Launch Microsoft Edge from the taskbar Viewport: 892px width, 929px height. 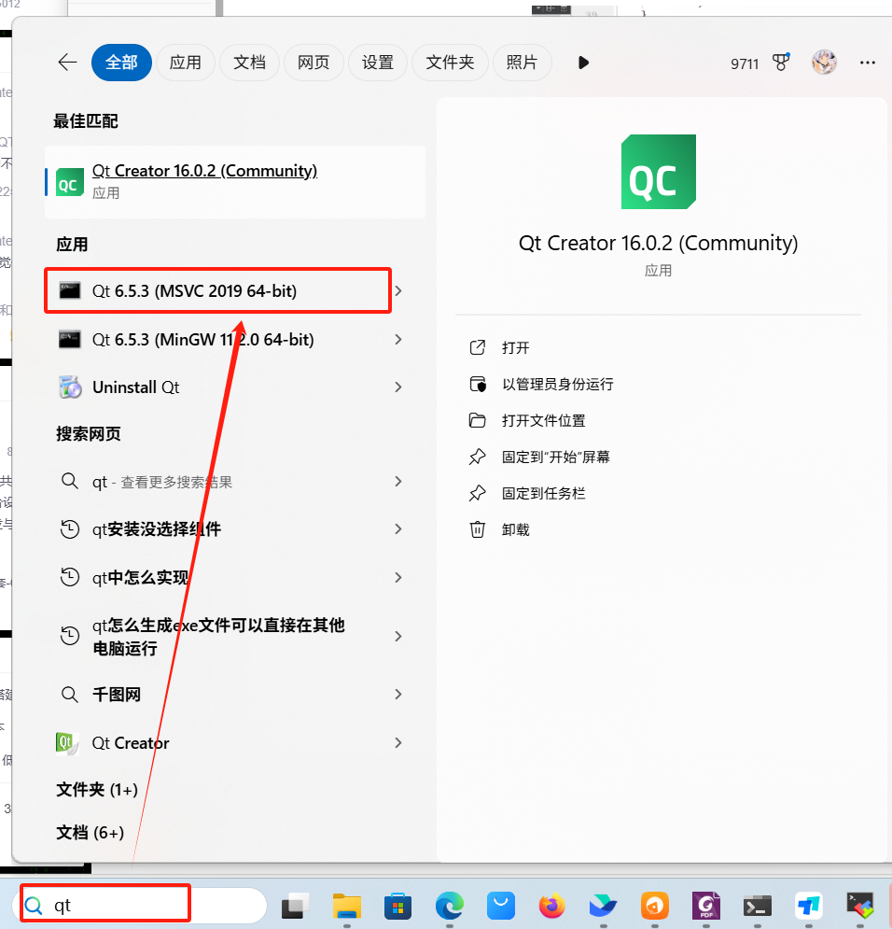coord(449,906)
